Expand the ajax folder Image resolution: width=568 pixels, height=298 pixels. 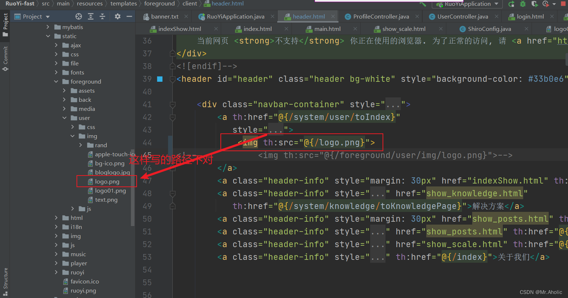point(56,45)
